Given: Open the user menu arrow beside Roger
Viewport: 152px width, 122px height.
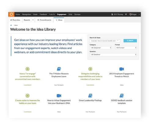Looking at the screenshot, I should click(x=139, y=14).
